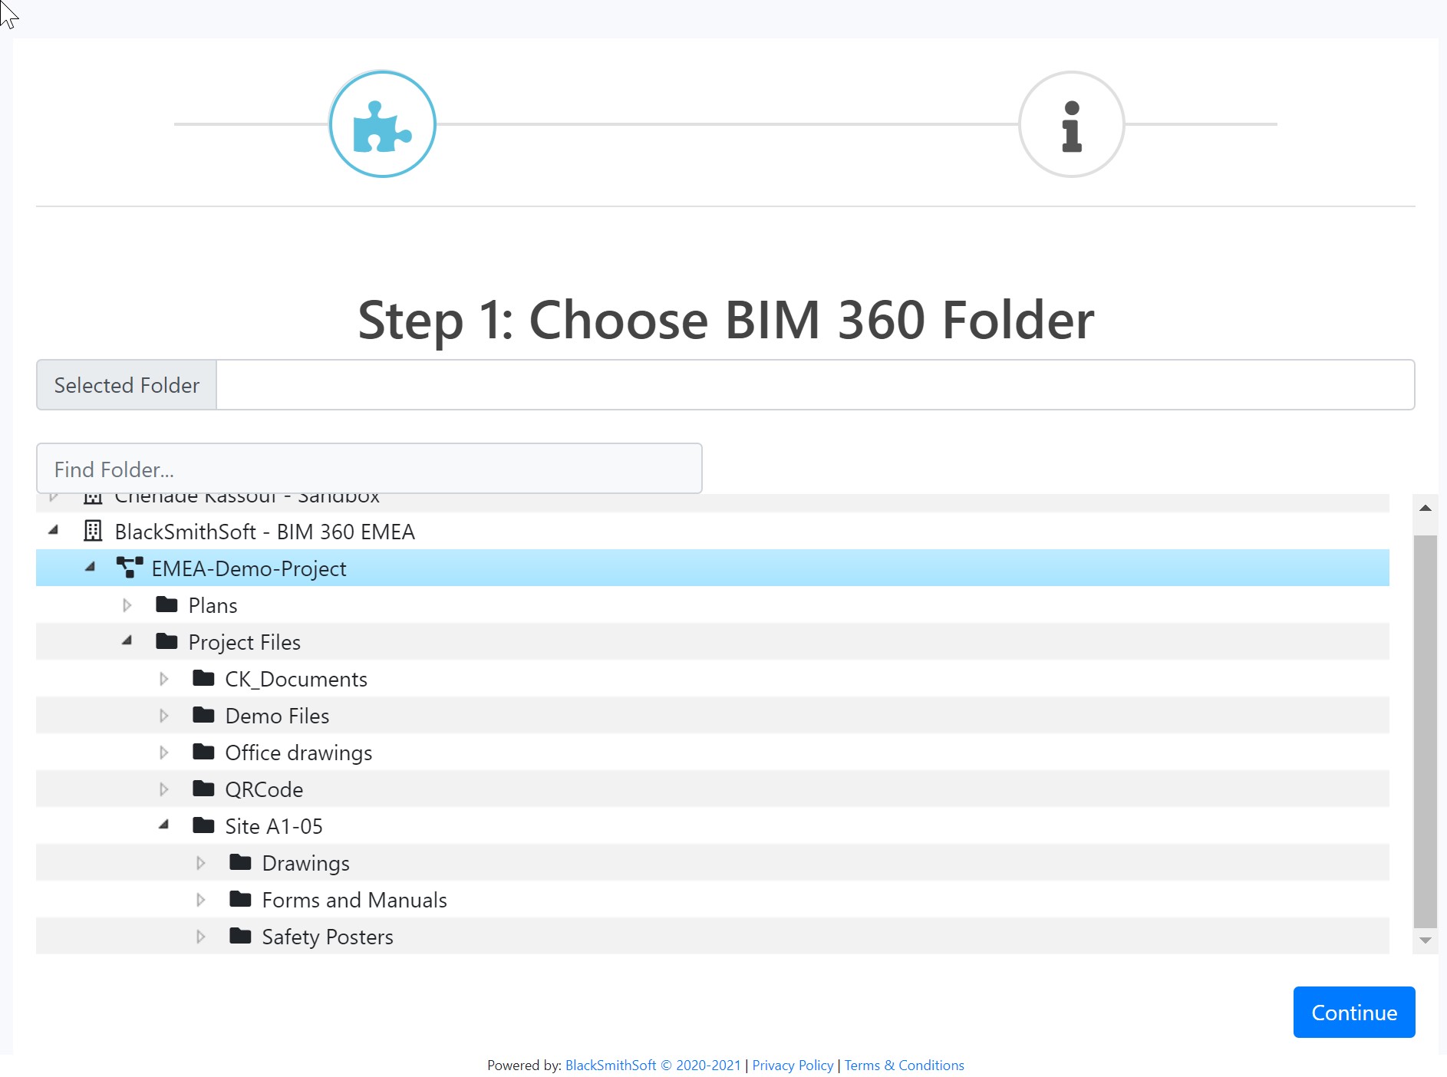The image size is (1447, 1077).
Task: Select the Office drawings label
Action: (298, 753)
